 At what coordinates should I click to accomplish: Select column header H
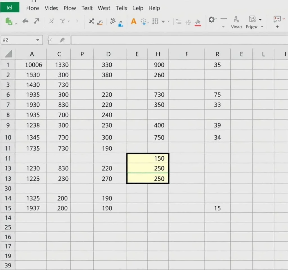[x=158, y=54]
